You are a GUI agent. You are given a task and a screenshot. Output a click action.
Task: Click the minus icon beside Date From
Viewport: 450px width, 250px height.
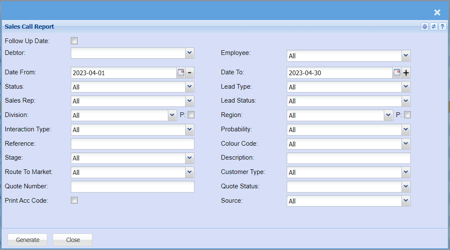tap(190, 73)
